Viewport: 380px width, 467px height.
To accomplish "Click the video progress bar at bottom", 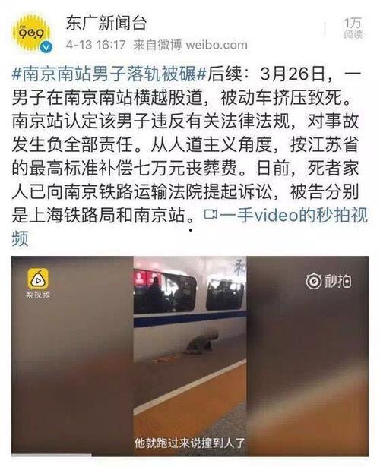I will tap(190, 456).
